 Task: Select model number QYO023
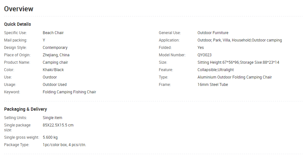click(x=204, y=55)
